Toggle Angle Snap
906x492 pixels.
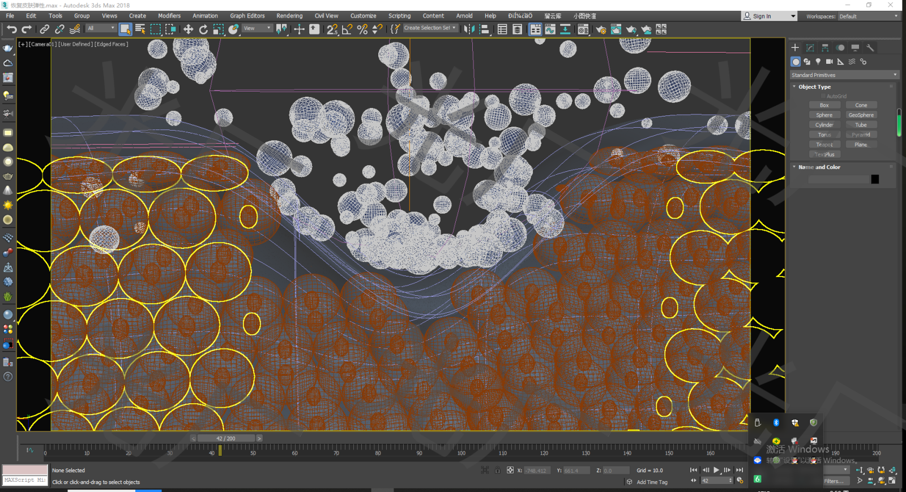pyautogui.click(x=347, y=29)
